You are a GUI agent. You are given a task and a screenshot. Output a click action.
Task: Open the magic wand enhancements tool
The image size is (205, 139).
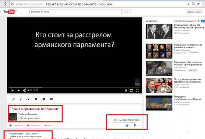pyautogui.click(x=21, y=99)
